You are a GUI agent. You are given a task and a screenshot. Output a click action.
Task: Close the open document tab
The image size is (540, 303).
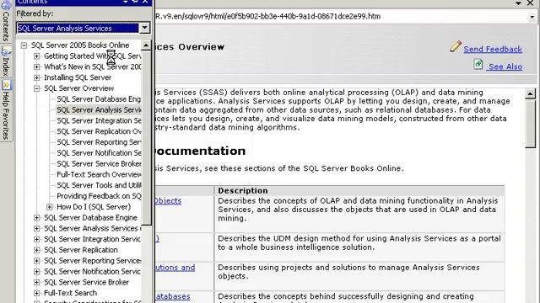coord(531,3)
